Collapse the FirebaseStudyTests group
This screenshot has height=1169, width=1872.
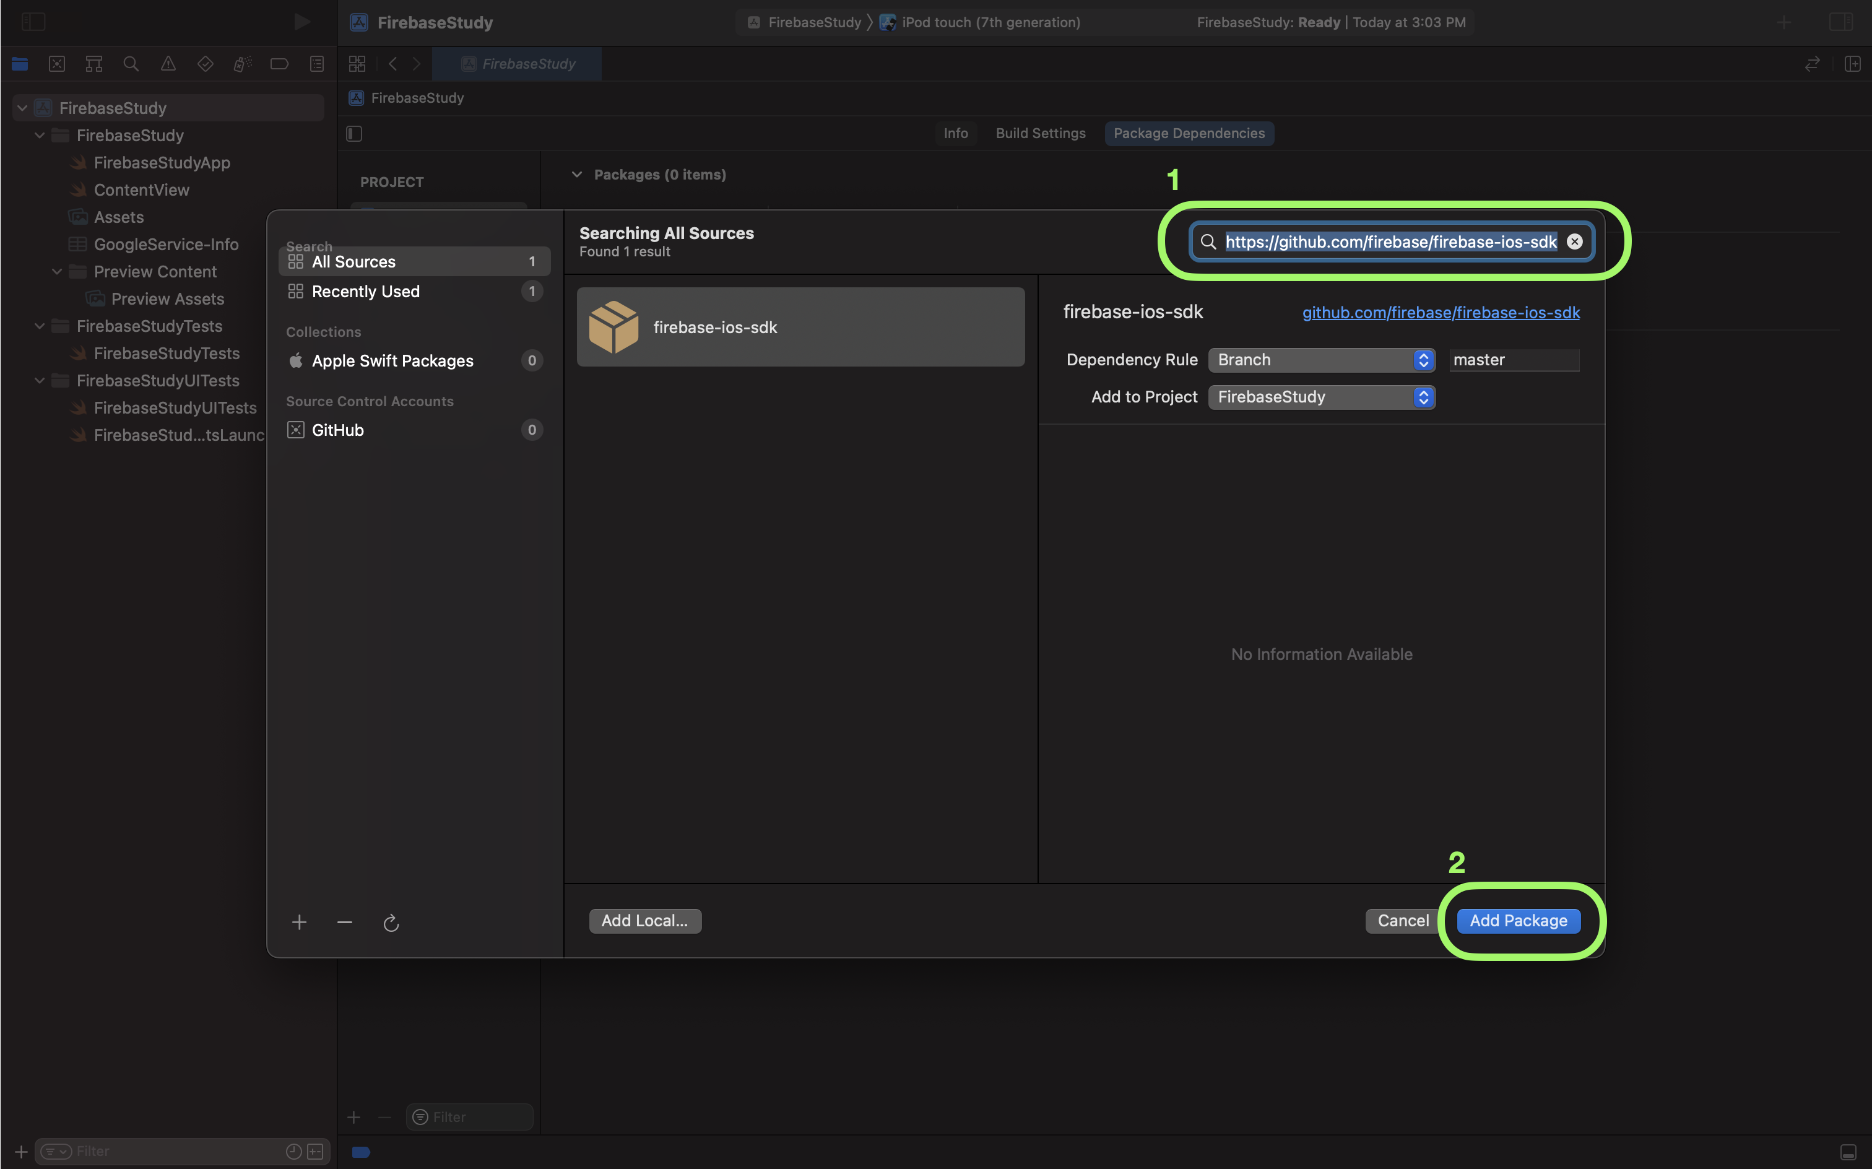40,326
